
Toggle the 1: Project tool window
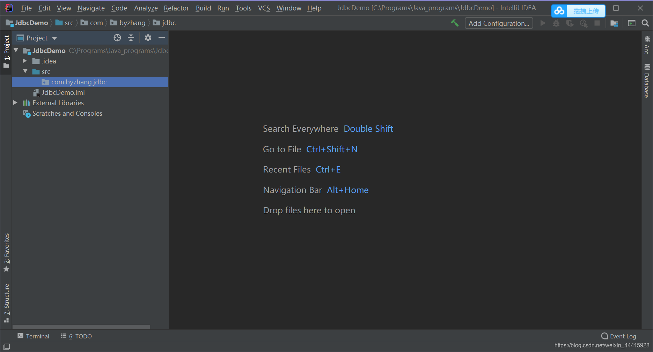click(6, 52)
